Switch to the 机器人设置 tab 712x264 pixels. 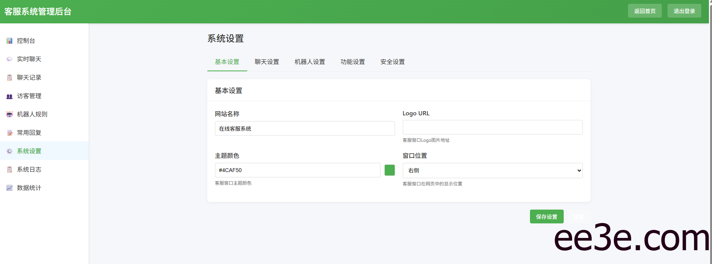coord(310,62)
